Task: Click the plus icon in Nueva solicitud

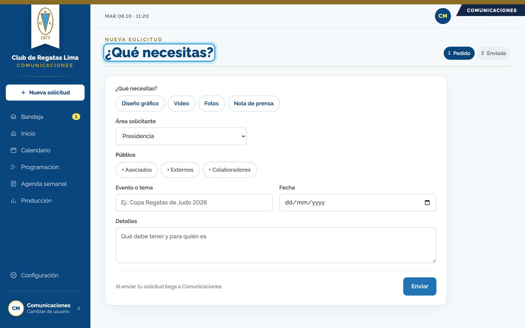Action: [23, 93]
